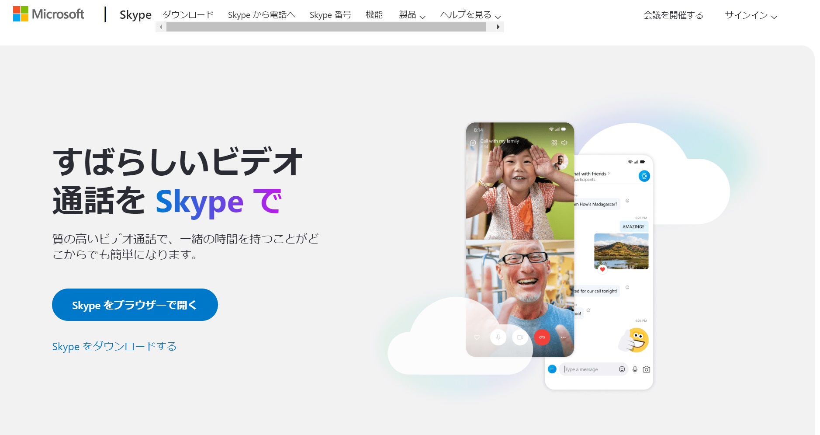Click the video camera icon in the call controls

click(x=520, y=337)
